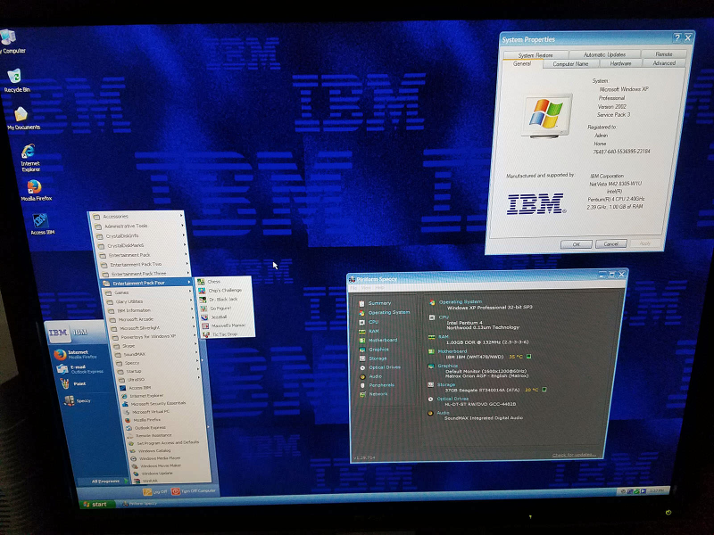Open Microsoft Security Essentials from All Programs

point(157,404)
